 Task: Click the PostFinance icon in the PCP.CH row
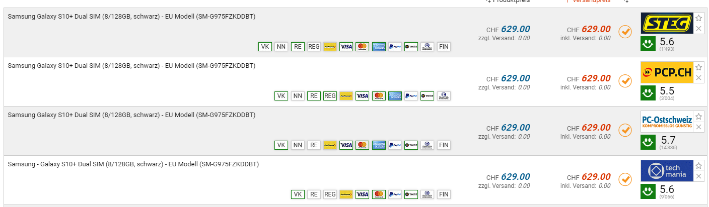click(346, 96)
